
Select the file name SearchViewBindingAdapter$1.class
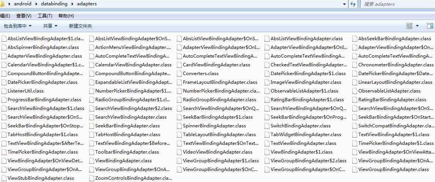46,108
